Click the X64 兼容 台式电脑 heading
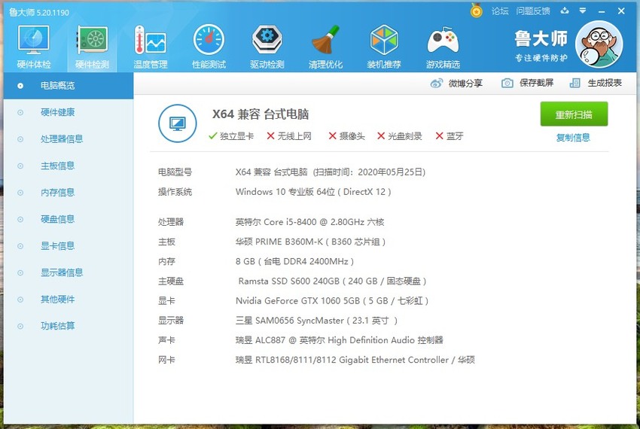 (x=261, y=114)
